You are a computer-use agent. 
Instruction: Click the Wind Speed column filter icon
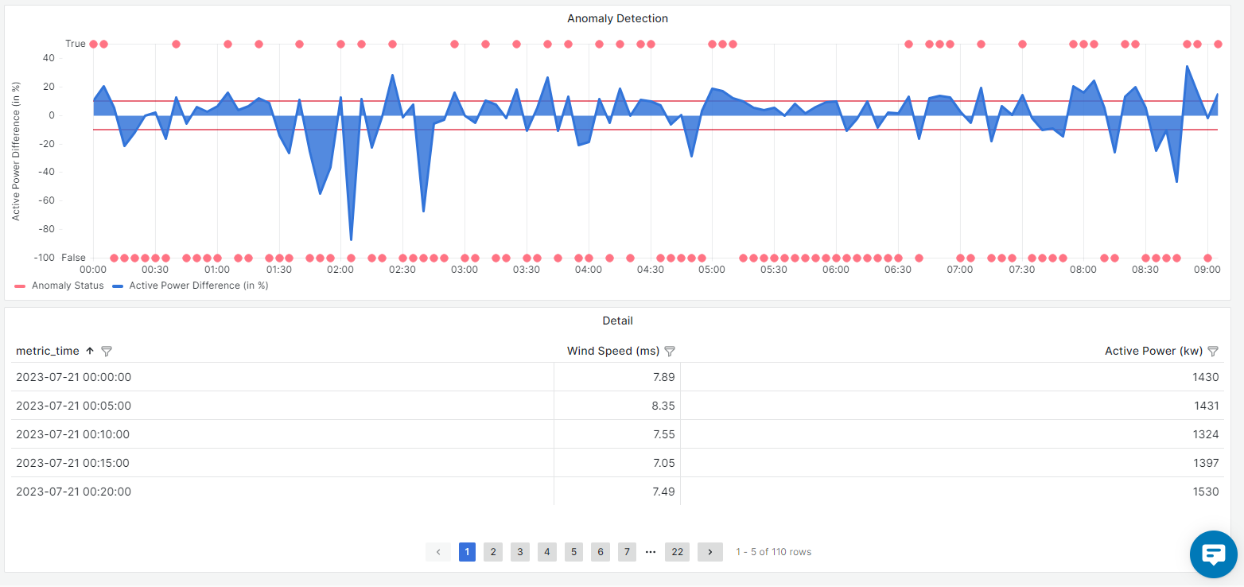(x=670, y=351)
